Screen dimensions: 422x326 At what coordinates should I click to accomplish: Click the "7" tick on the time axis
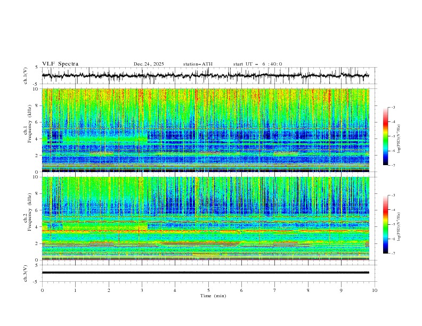click(274, 290)
